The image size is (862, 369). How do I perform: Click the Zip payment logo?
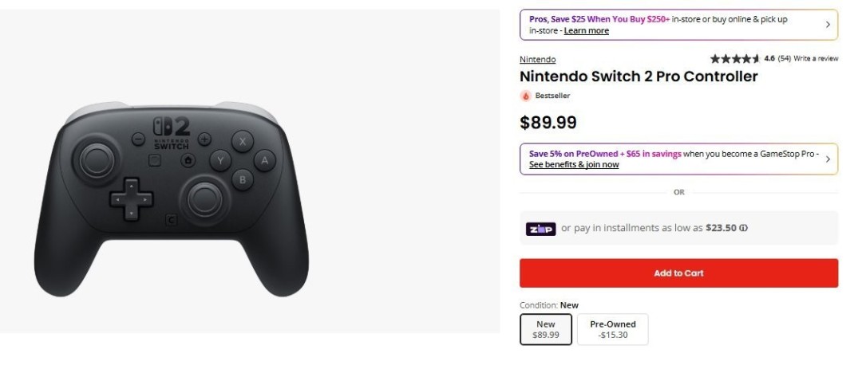click(x=540, y=229)
